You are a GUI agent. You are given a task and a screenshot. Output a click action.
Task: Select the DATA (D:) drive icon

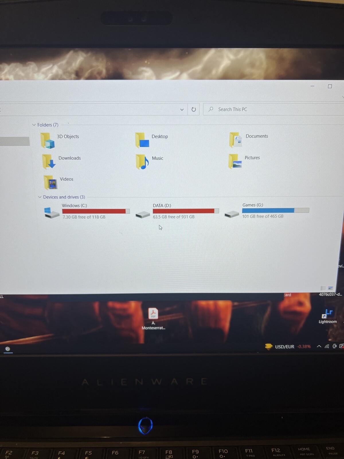click(143, 214)
